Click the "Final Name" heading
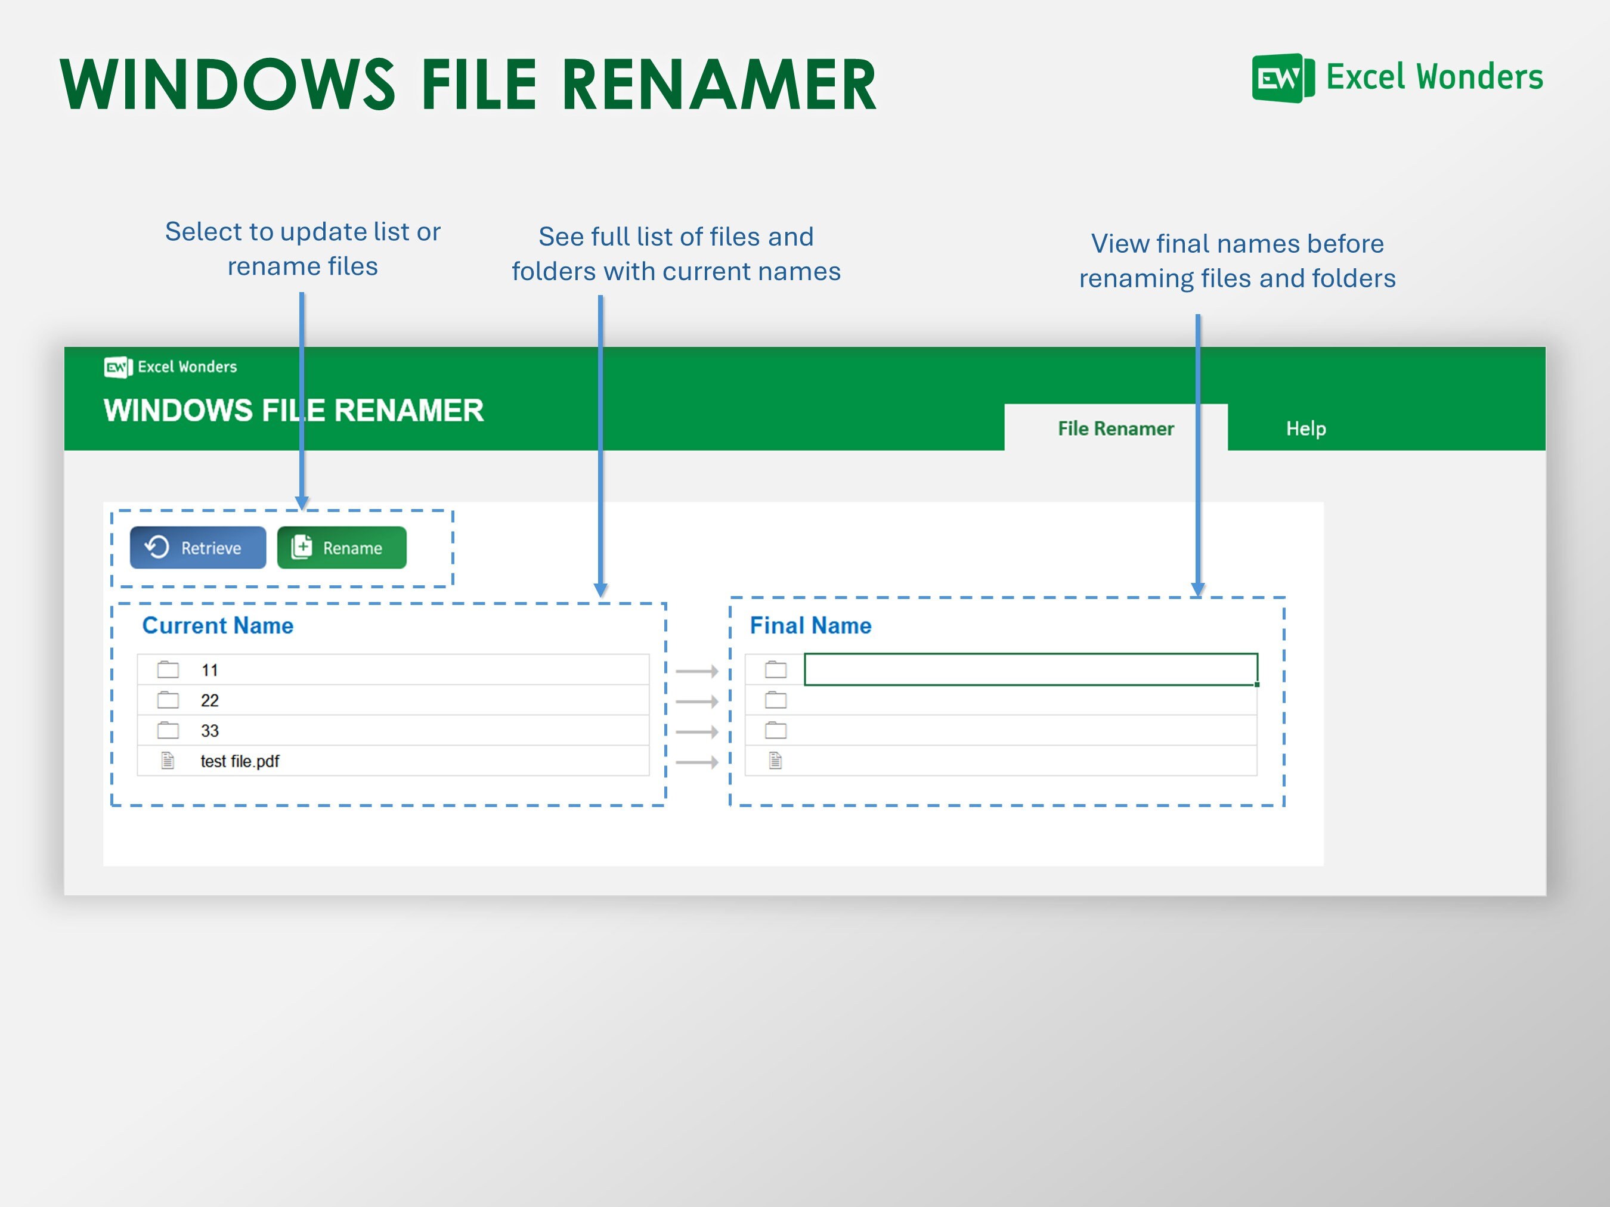Image resolution: width=1610 pixels, height=1207 pixels. click(x=811, y=625)
